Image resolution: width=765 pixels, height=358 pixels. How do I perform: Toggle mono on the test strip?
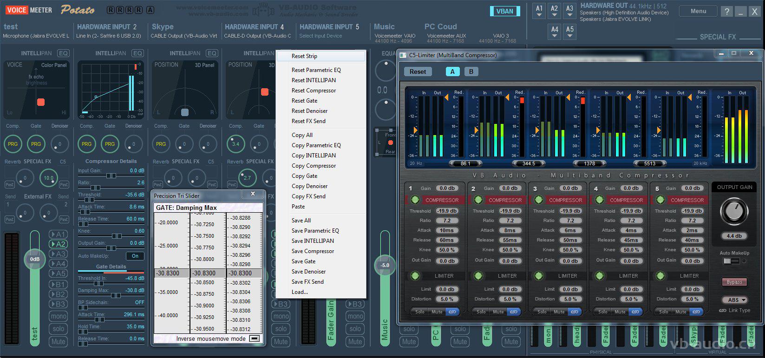58,316
